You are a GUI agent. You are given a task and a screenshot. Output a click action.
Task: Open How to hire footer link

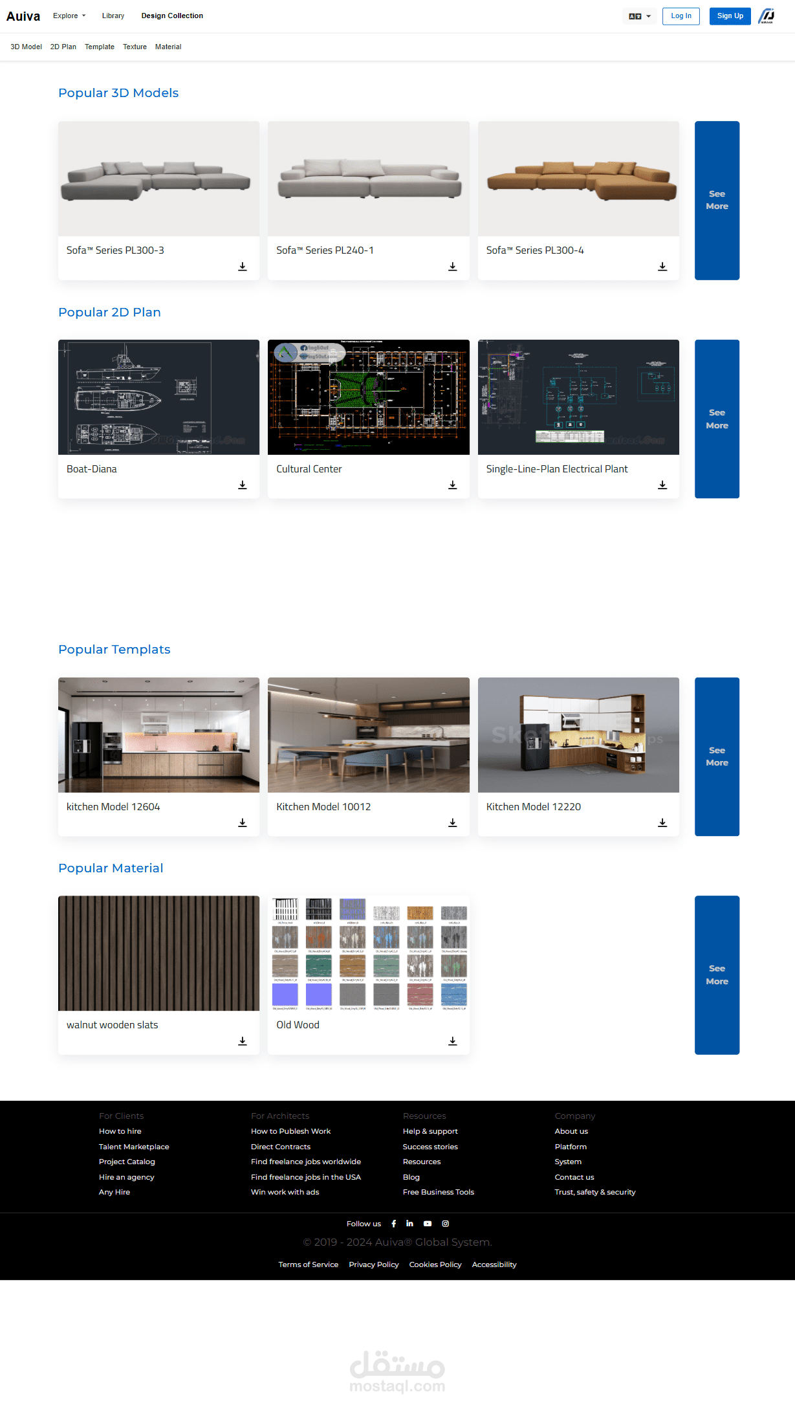(120, 1131)
